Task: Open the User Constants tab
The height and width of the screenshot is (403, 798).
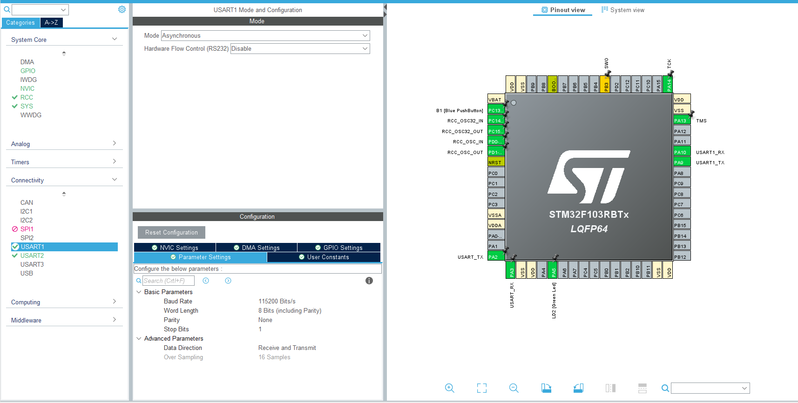Action: pyautogui.click(x=324, y=257)
